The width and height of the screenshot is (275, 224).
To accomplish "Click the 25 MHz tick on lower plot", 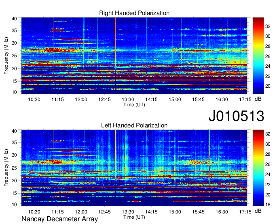I will (14, 168).
